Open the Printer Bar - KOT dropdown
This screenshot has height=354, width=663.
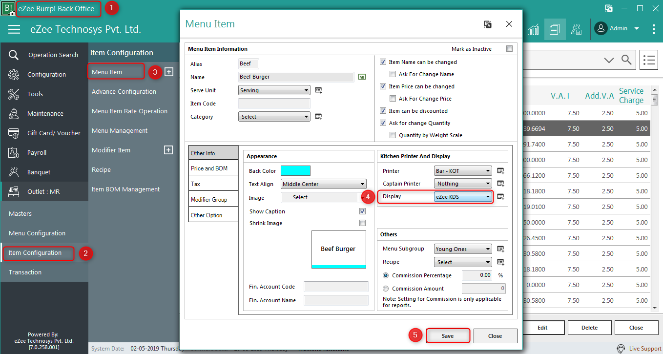click(463, 171)
